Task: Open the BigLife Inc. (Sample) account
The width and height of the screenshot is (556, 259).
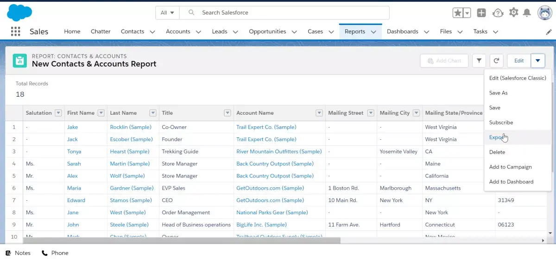Action: point(261,225)
